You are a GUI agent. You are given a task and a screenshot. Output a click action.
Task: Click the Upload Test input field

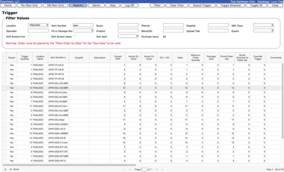(x=218, y=30)
